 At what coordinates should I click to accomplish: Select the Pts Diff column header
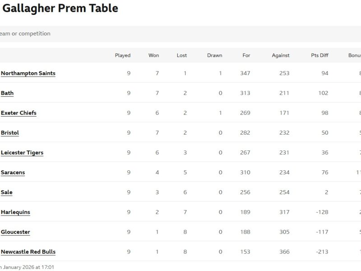pyautogui.click(x=319, y=56)
